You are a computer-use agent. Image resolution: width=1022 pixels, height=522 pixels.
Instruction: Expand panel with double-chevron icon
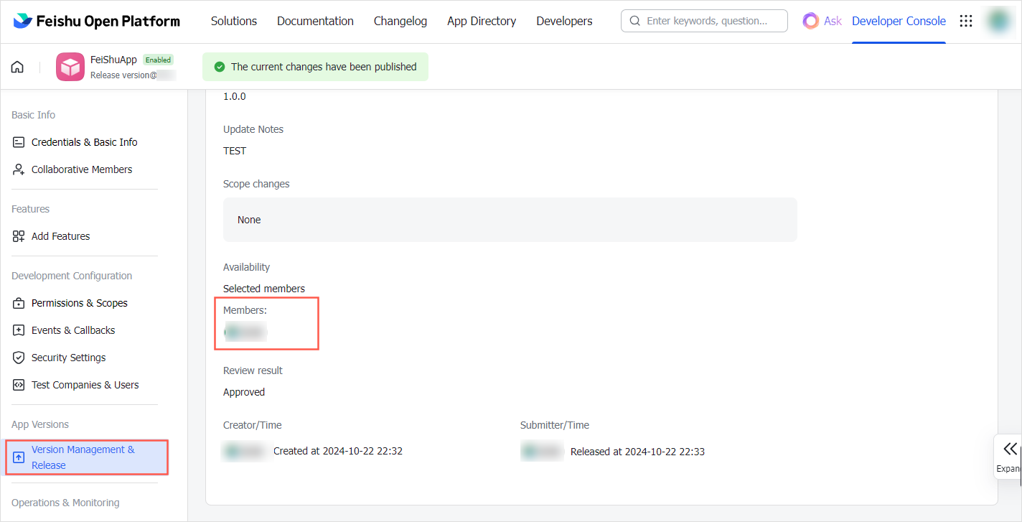pyautogui.click(x=1010, y=449)
